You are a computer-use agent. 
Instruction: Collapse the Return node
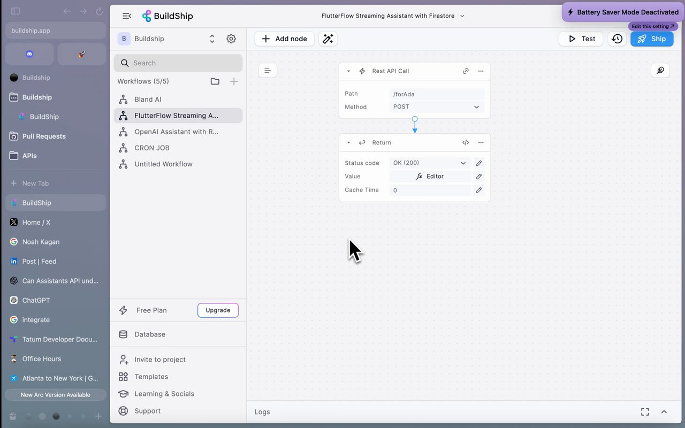click(349, 143)
